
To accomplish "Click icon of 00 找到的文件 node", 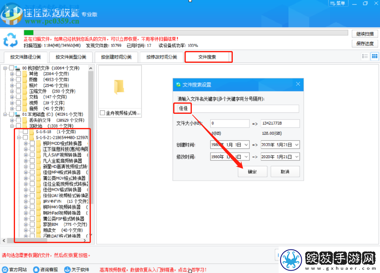I will tap(17, 68).
